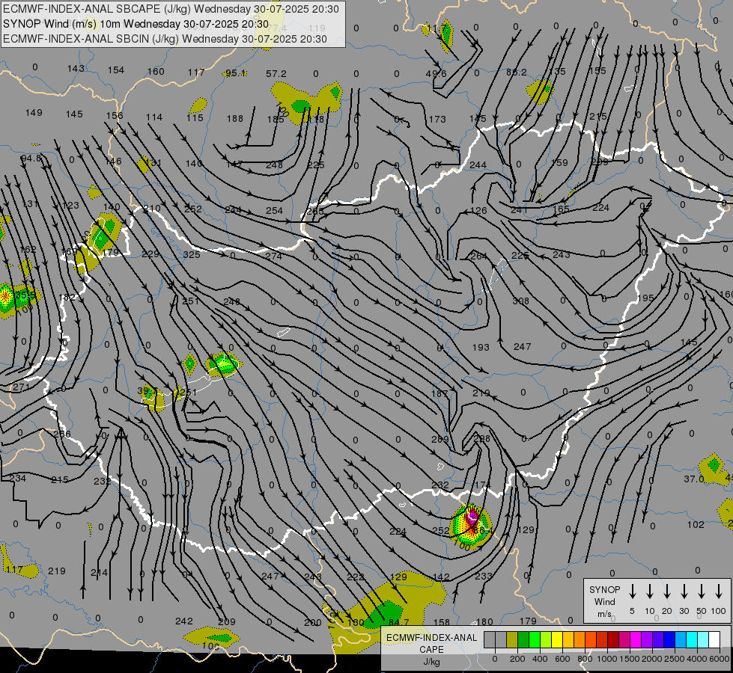
Task: Click the map value 102
Action: [x=696, y=524]
